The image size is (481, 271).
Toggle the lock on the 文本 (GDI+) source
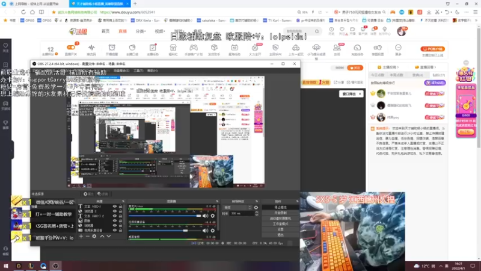[121, 207]
